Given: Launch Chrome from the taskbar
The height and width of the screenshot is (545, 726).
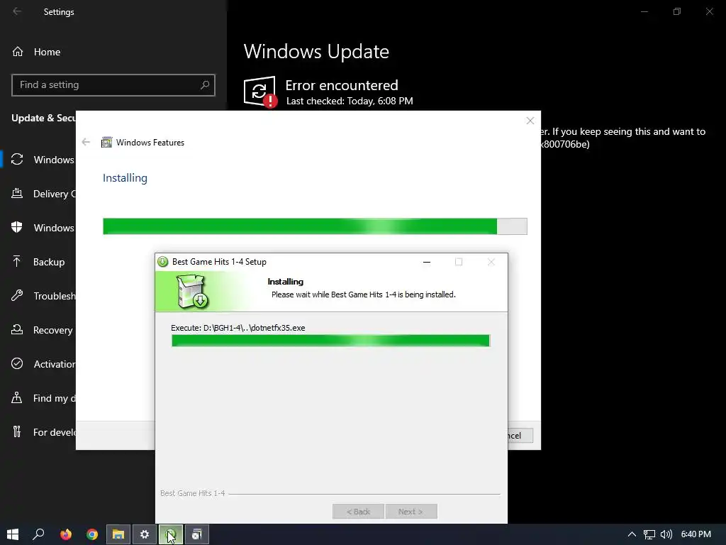Looking at the screenshot, I should pos(92,534).
